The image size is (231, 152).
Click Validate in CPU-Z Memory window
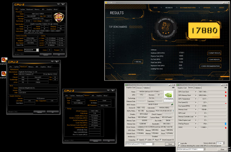click(x=95, y=141)
